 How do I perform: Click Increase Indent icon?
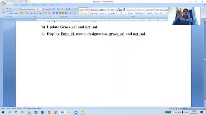[70, 9]
